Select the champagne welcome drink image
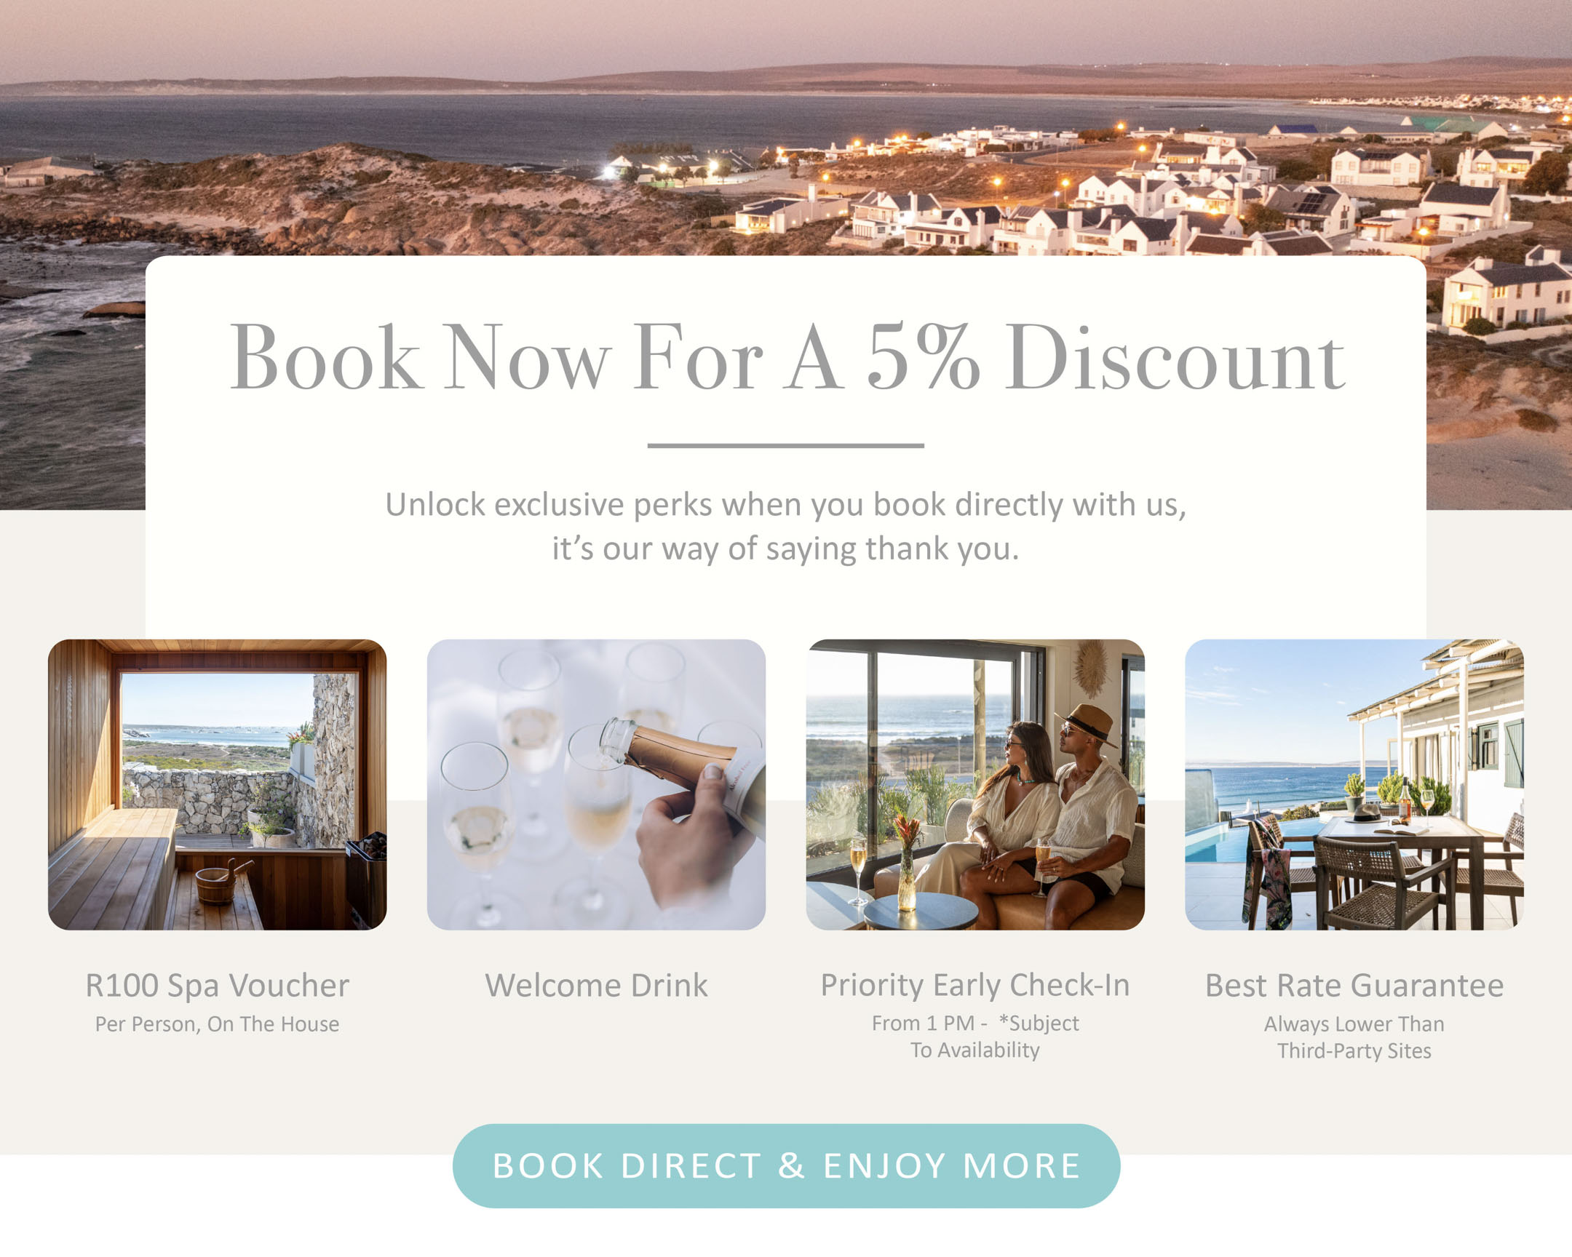1572x1257 pixels. click(x=597, y=784)
